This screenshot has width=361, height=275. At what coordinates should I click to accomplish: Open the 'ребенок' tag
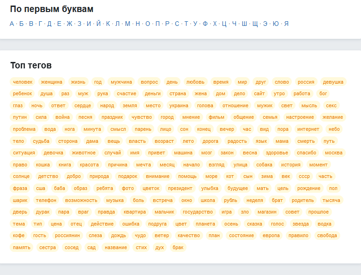pos(22,93)
